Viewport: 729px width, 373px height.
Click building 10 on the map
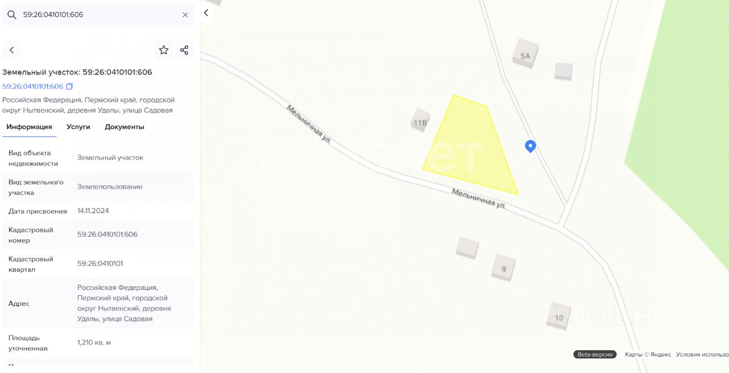[x=559, y=316]
